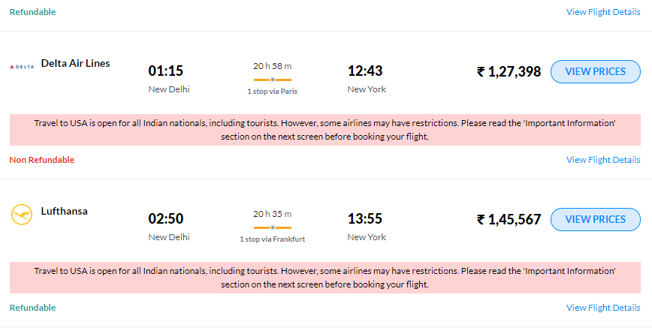Click the Lufthansa flight stop indicator line
The image size is (652, 334).
[273, 227]
